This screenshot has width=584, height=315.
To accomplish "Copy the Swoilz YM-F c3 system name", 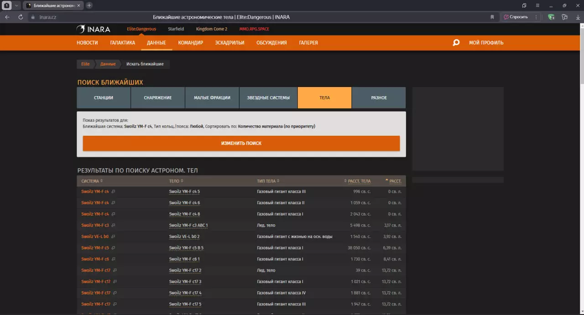I will (x=114, y=225).
